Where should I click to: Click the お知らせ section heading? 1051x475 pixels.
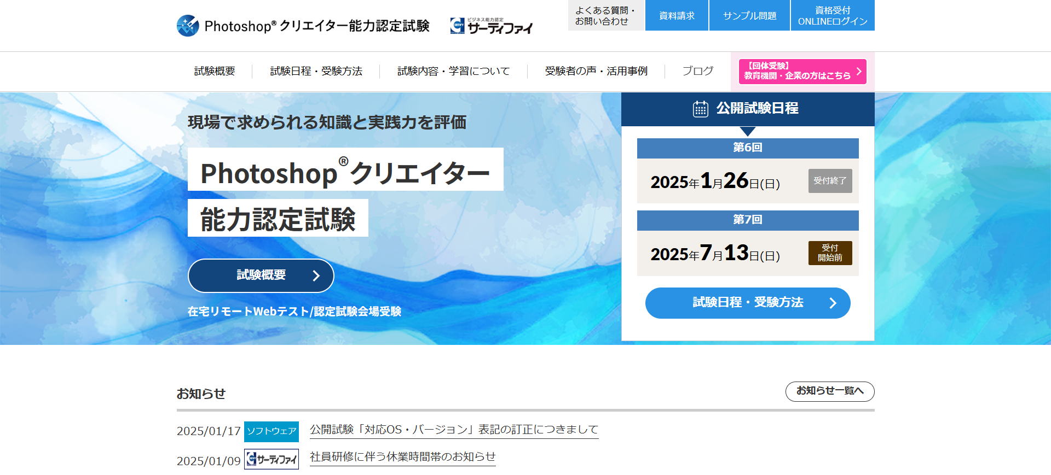pos(201,394)
